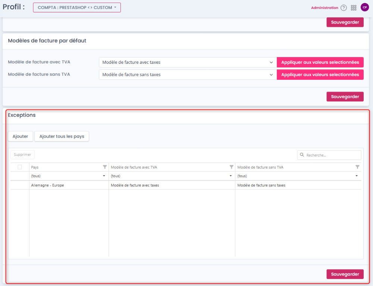Apply avec TVA model to selected values
This screenshot has height=286, width=373.
point(320,62)
